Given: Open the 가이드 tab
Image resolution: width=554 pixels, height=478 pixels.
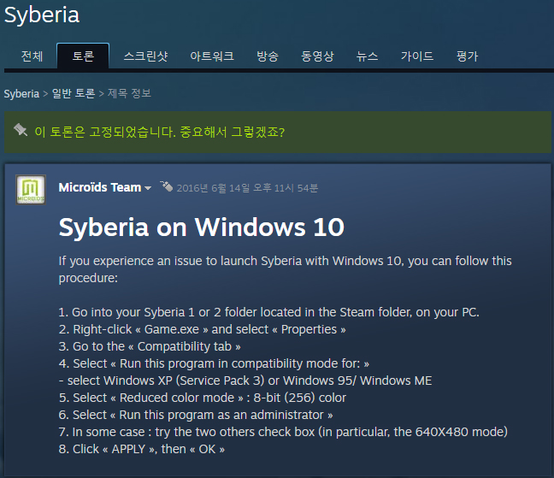Looking at the screenshot, I should [417, 56].
